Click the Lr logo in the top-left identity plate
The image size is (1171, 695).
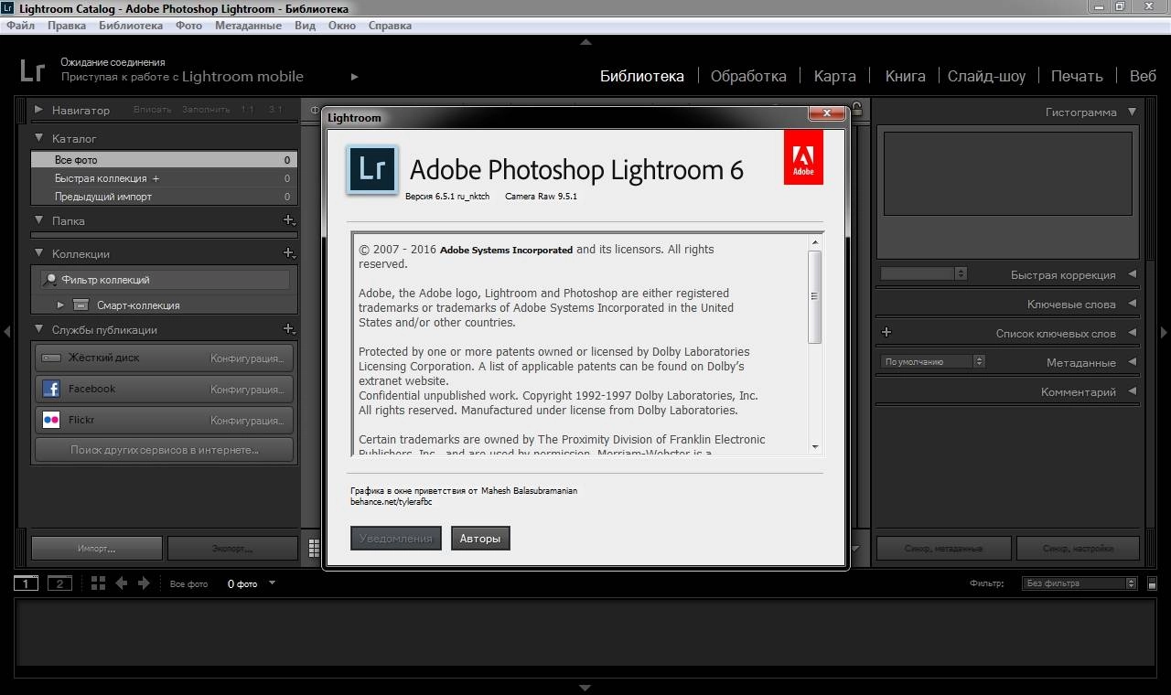coord(34,70)
